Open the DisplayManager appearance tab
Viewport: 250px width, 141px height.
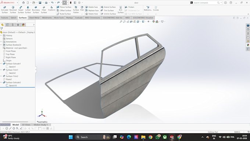click(x=23, y=25)
